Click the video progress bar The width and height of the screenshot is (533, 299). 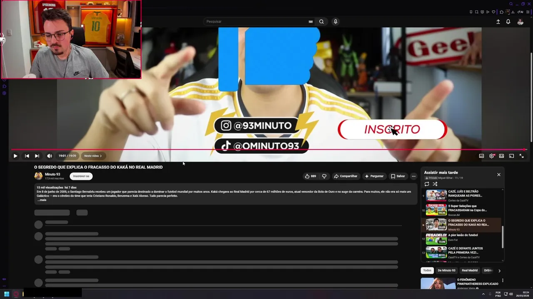[269, 149]
